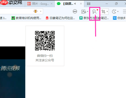This screenshot has height=98, width=126.
Task: Click the Evernote elephant bookmark icon
Action: tap(13, 18)
